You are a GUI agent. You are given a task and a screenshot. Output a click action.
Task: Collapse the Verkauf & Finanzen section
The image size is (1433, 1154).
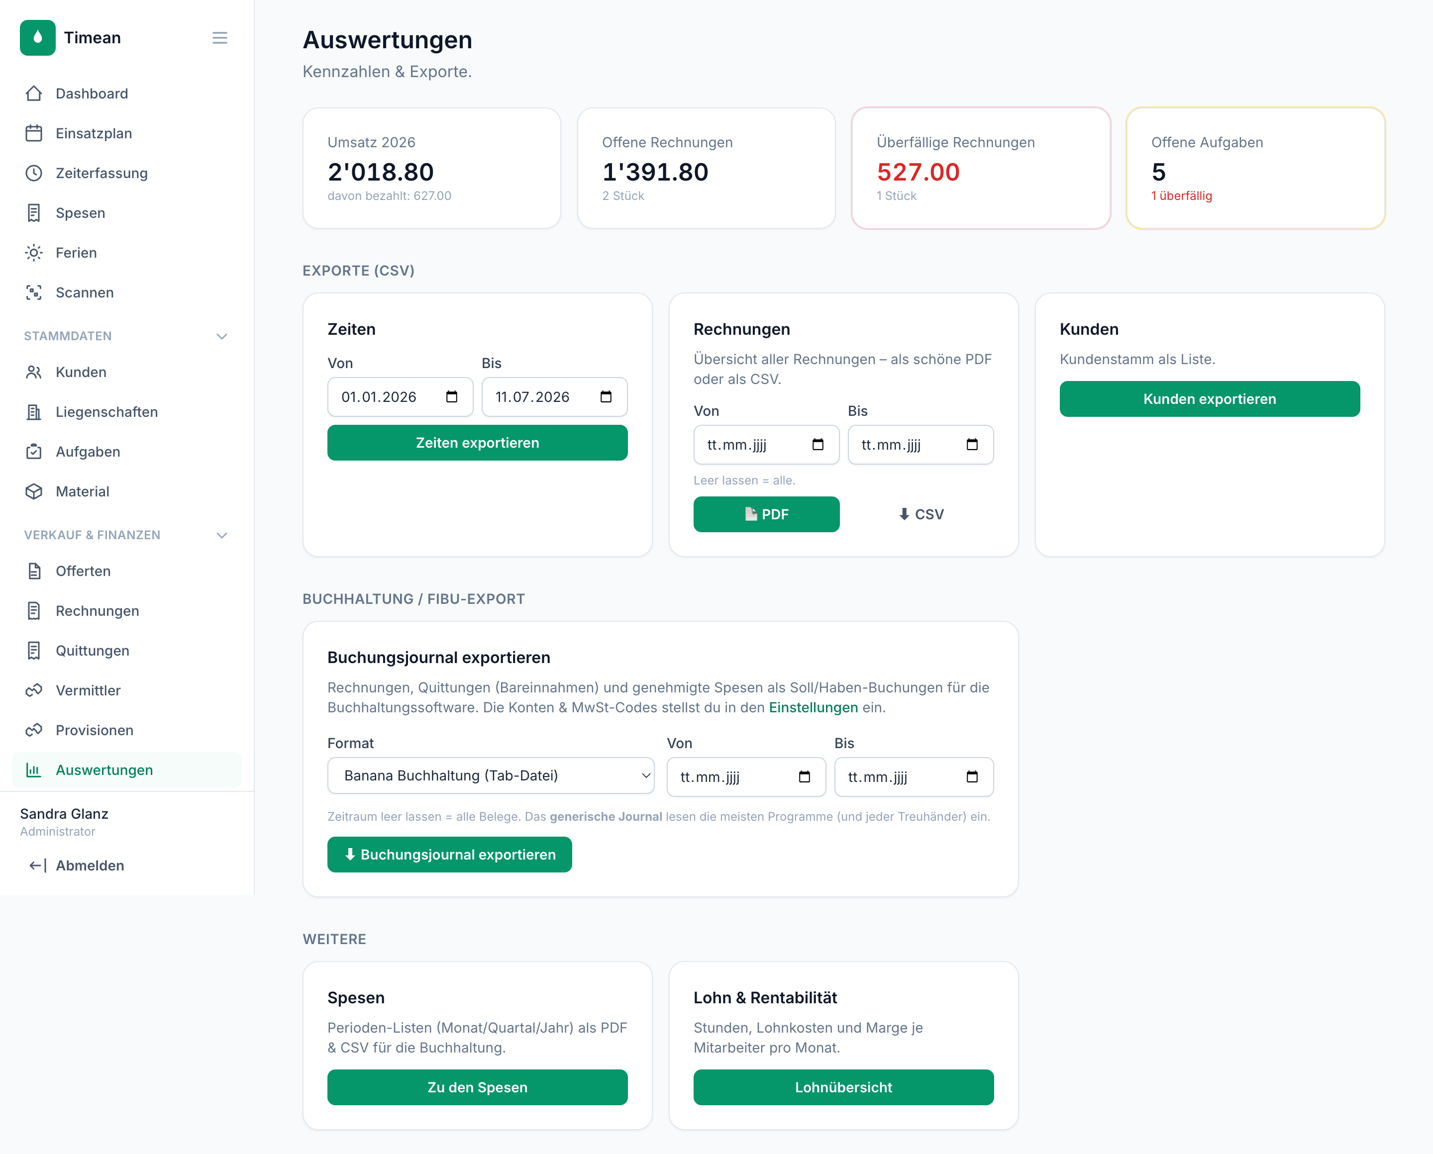tap(222, 535)
